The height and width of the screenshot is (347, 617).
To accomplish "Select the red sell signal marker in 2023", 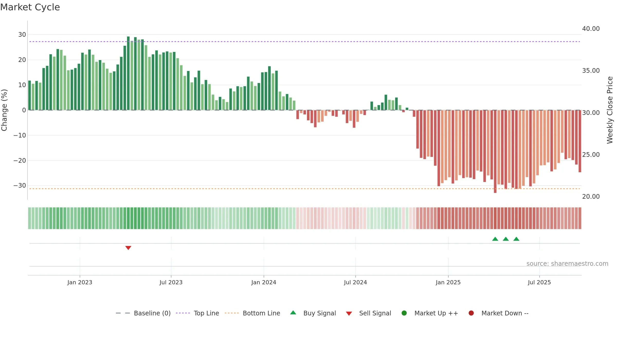I will [x=128, y=248].
